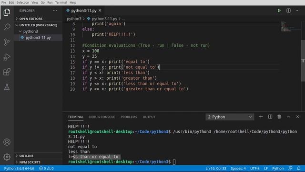Click the breadcrumb ellipsis symbol
The image size is (305, 172).
click(123, 19)
